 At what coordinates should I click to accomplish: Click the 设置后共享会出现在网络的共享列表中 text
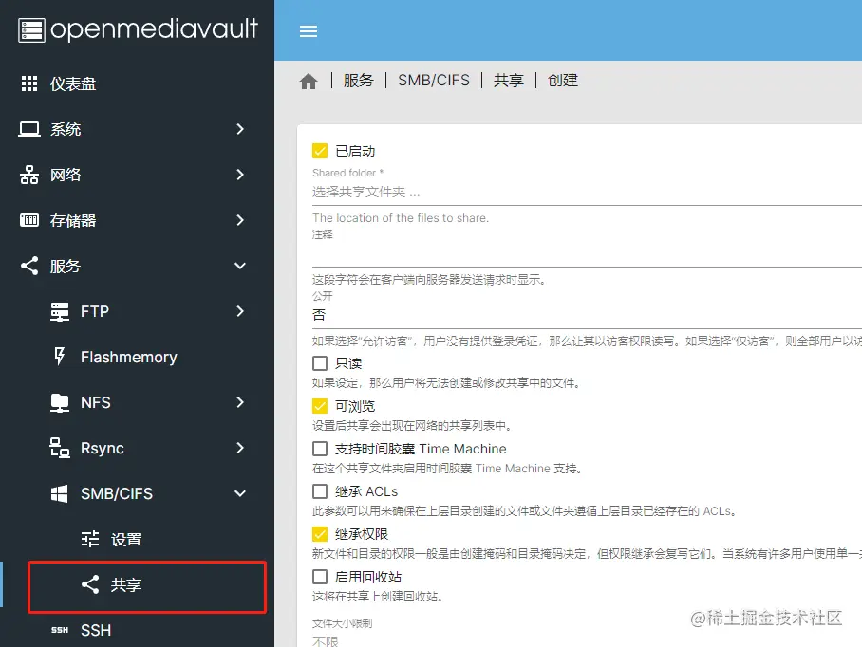412,426
